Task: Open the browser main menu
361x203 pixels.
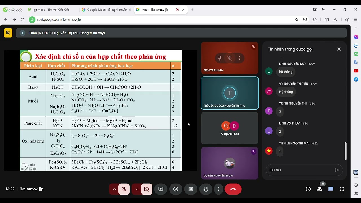Action: 355,20
